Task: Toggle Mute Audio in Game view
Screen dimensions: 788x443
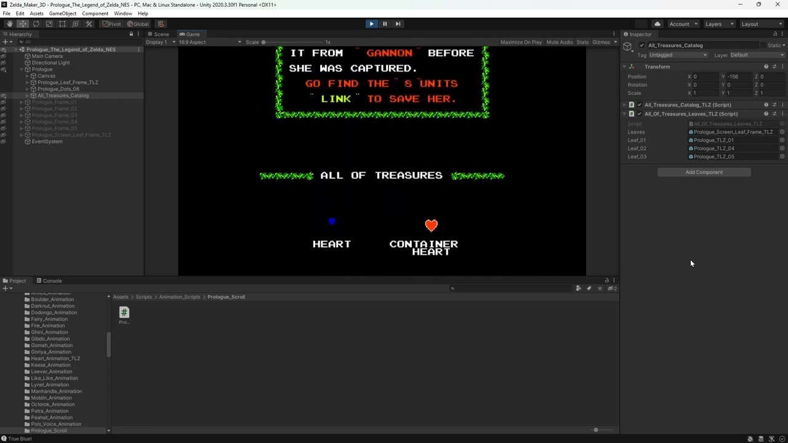Action: pos(560,42)
